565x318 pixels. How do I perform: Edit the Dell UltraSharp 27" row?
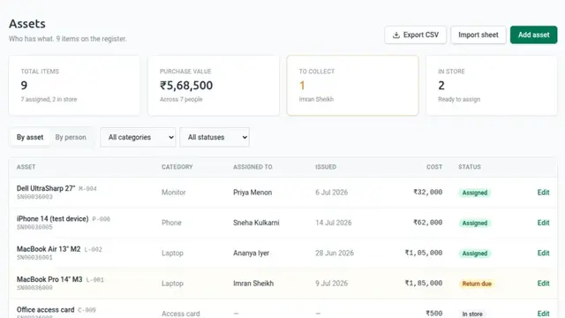coord(543,193)
